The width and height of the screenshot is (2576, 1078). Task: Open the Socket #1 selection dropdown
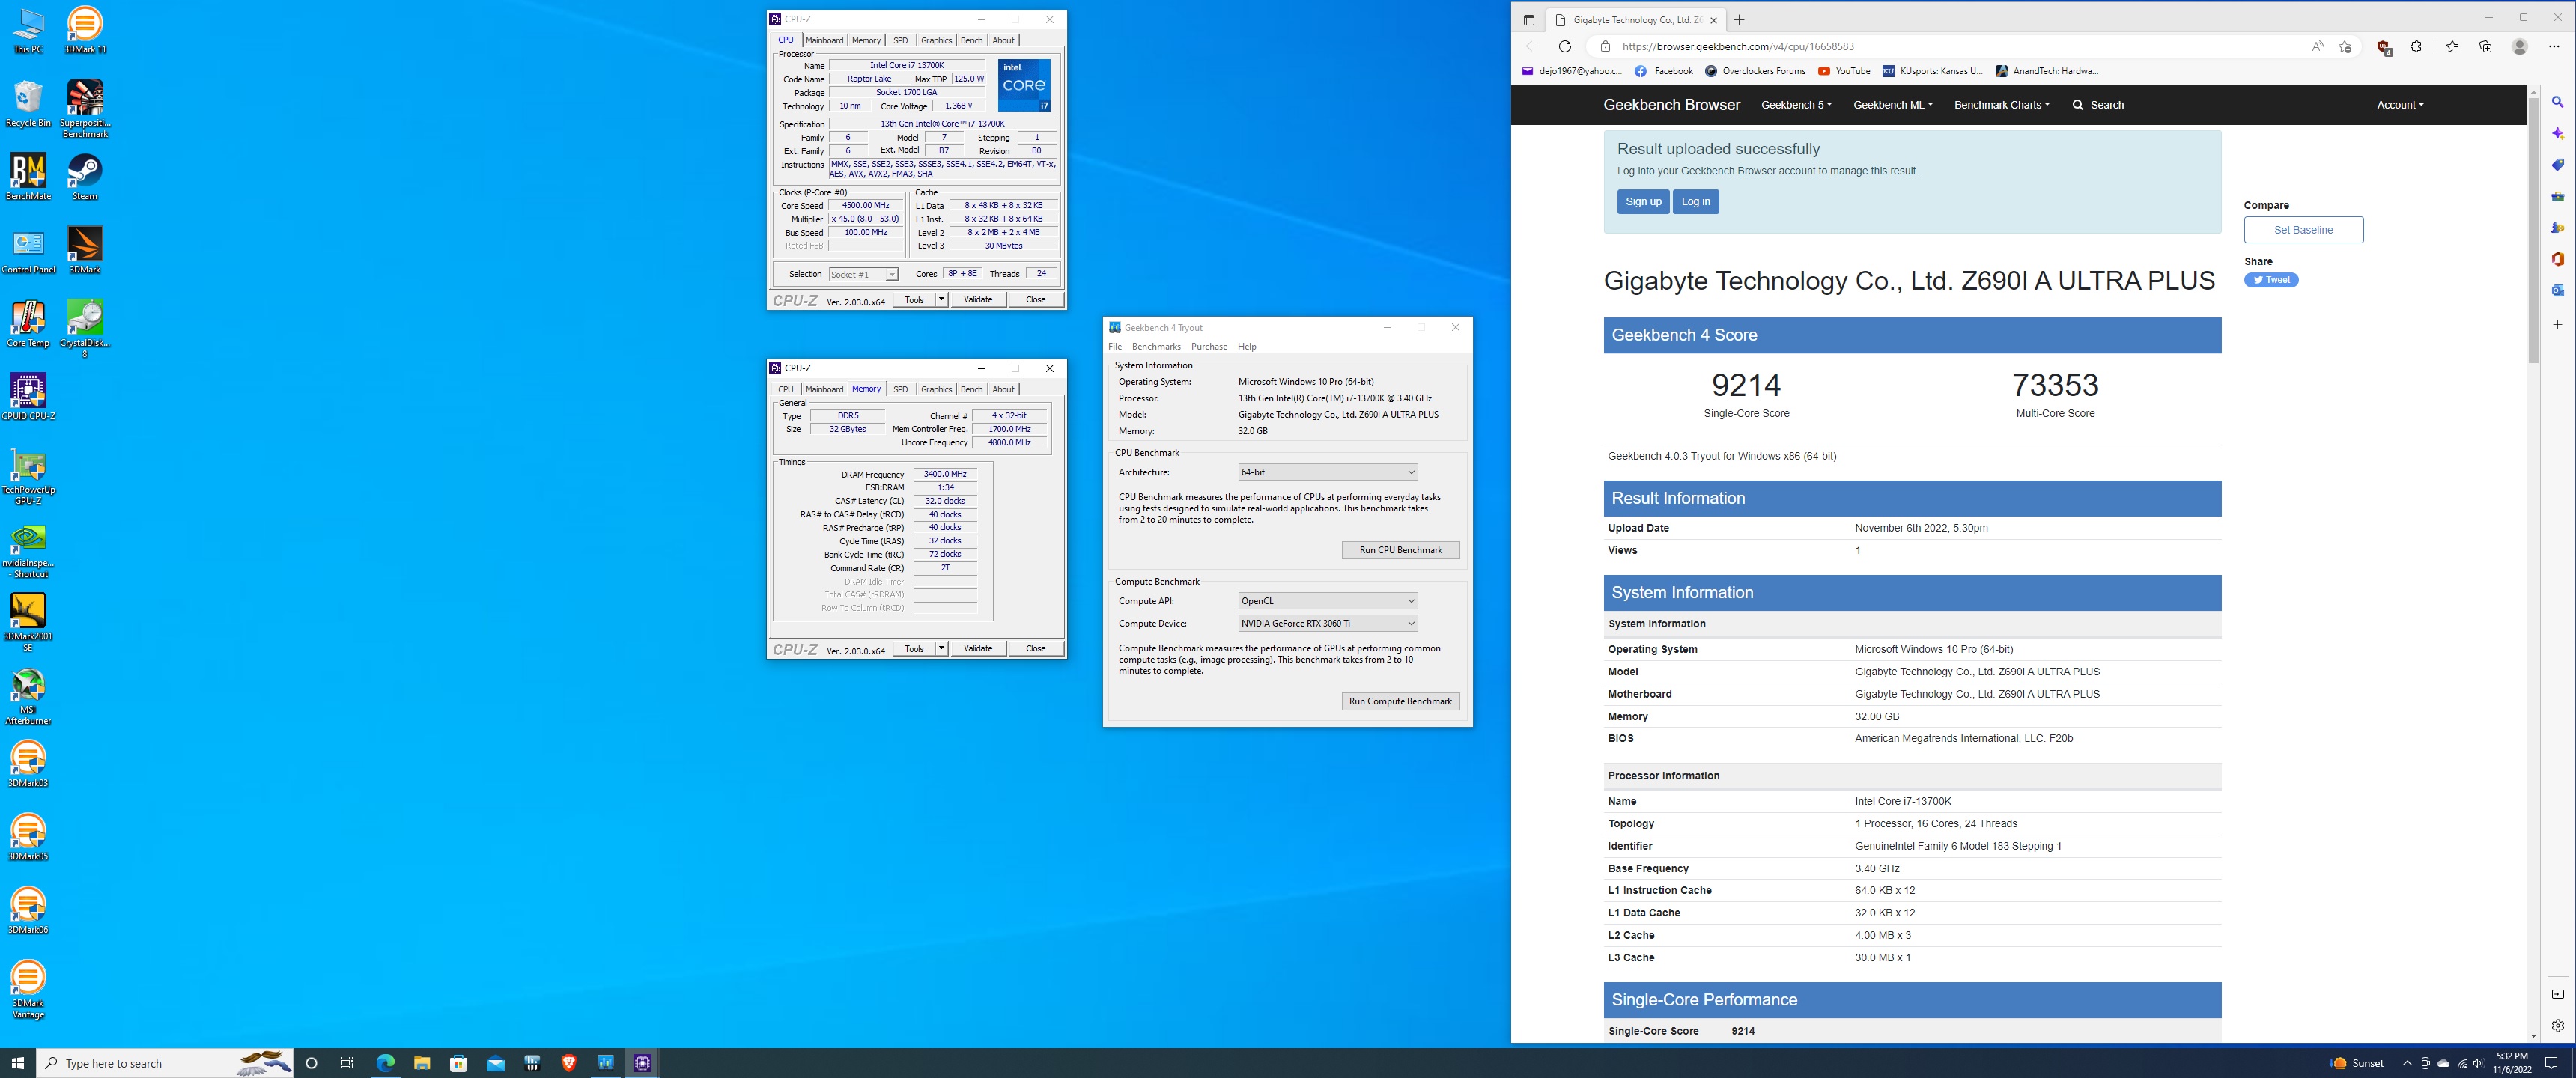[x=863, y=274]
